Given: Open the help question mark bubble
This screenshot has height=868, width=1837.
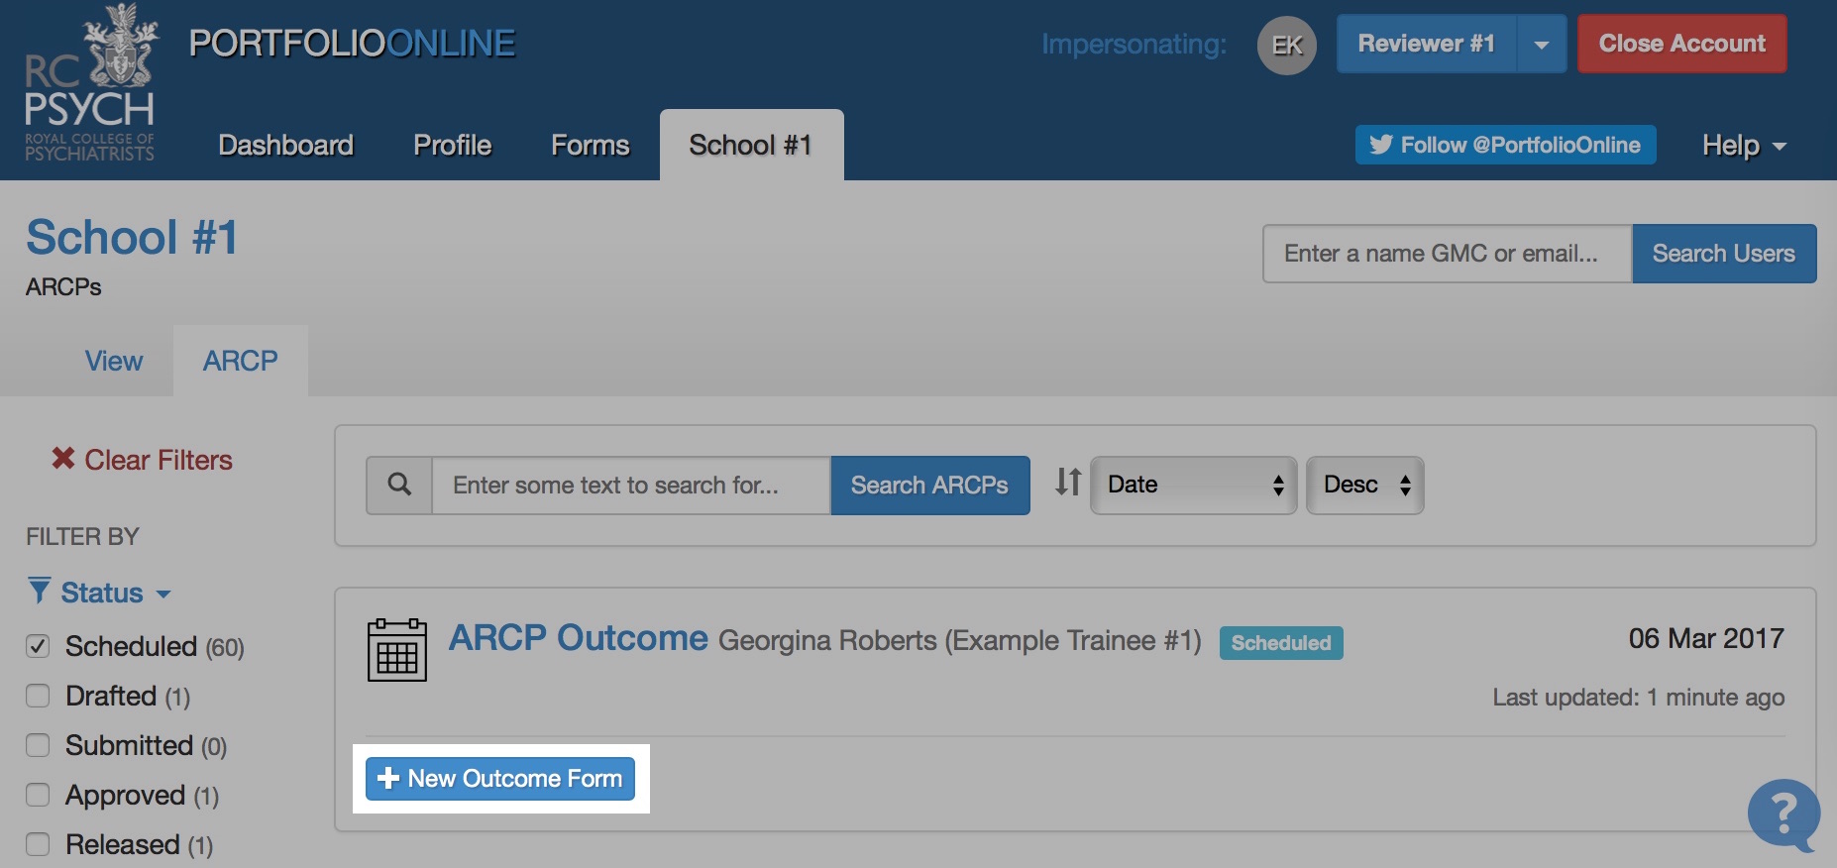Looking at the screenshot, I should point(1783,814).
